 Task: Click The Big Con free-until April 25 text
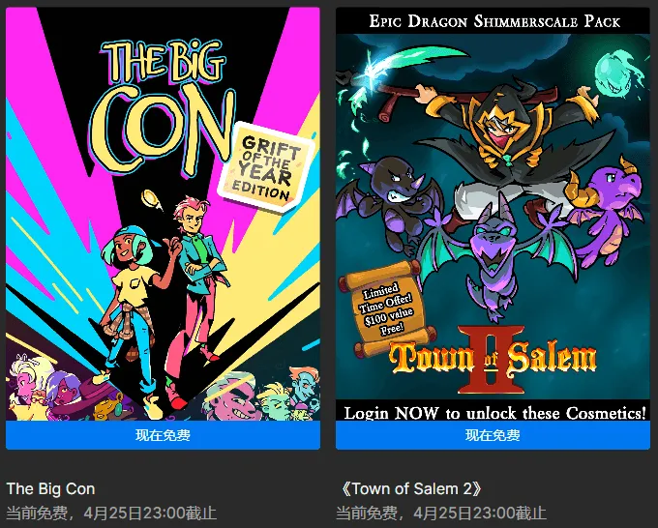(x=111, y=513)
